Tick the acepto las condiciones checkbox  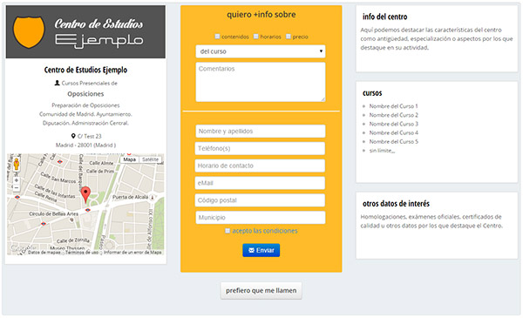pyautogui.click(x=228, y=231)
